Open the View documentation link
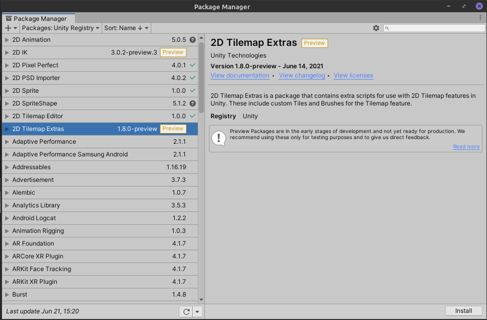 click(240, 75)
